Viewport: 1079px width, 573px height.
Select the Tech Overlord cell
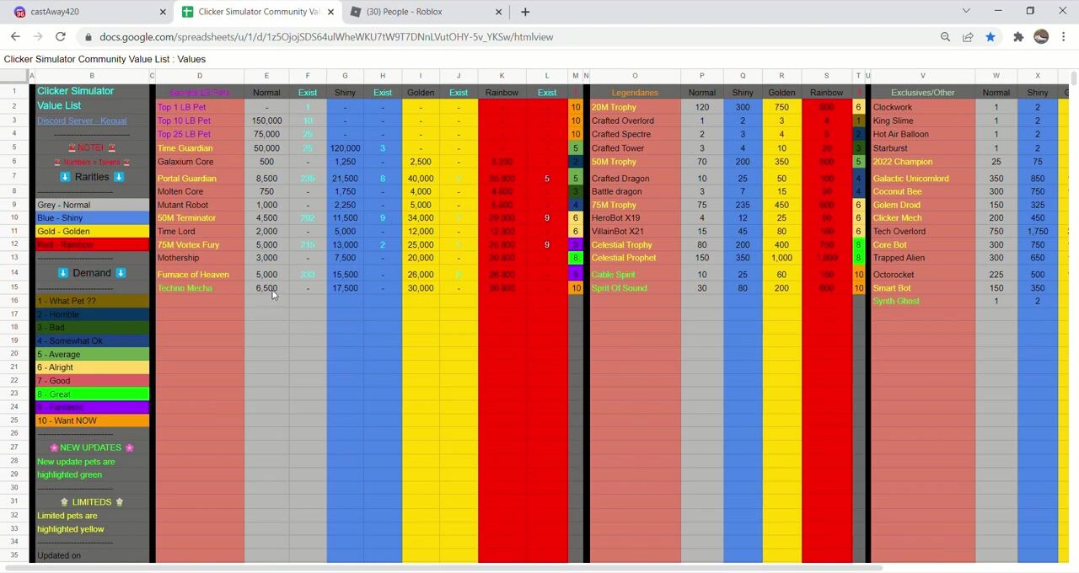click(922, 231)
